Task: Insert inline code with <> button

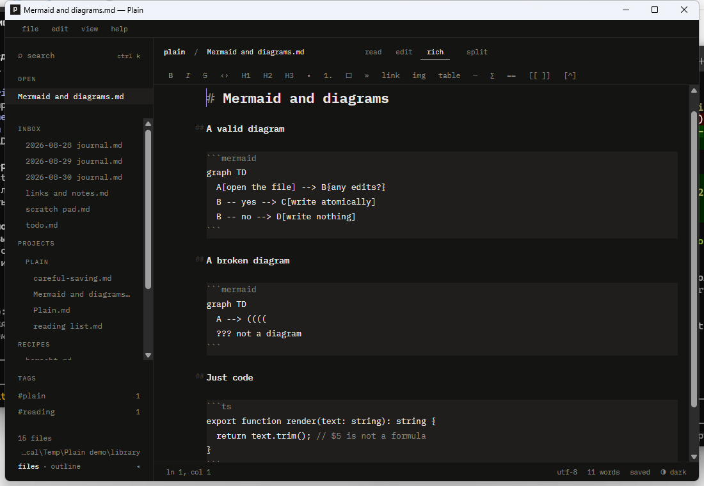Action: coord(225,75)
